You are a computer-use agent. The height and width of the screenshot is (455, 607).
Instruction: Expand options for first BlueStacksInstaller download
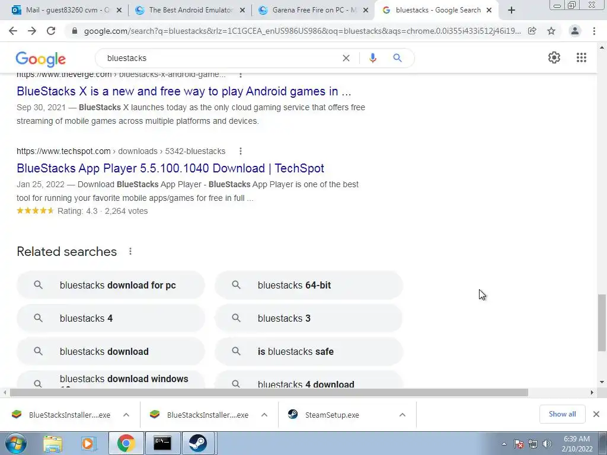126,415
